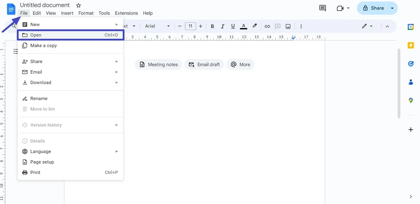Star the Untitled document as favorite
Screen dimensions: 420x204
pos(79,5)
